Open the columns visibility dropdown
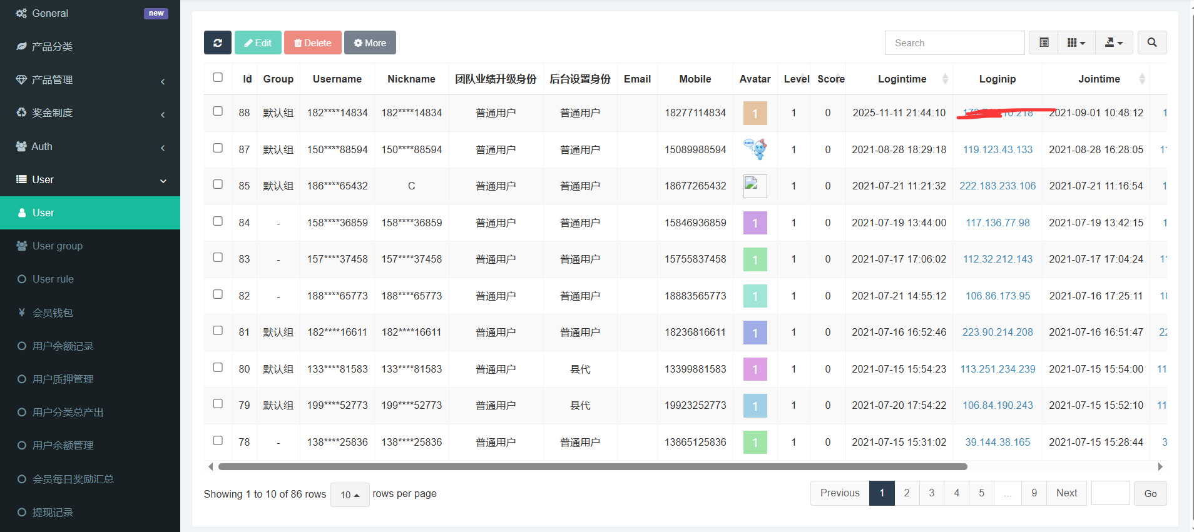Screen dimensions: 1194x532 pyautogui.click(x=1076, y=43)
